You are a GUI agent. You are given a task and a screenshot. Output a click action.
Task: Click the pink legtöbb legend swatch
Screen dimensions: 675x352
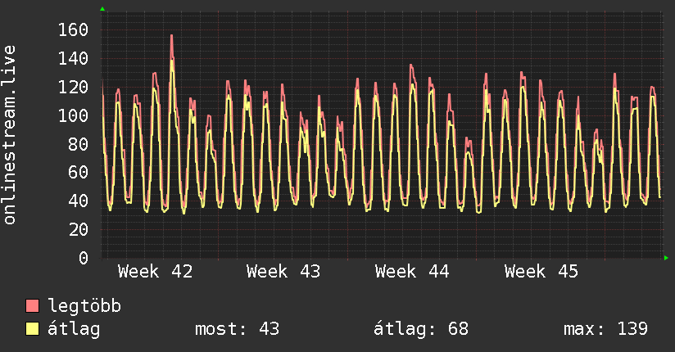point(32,305)
